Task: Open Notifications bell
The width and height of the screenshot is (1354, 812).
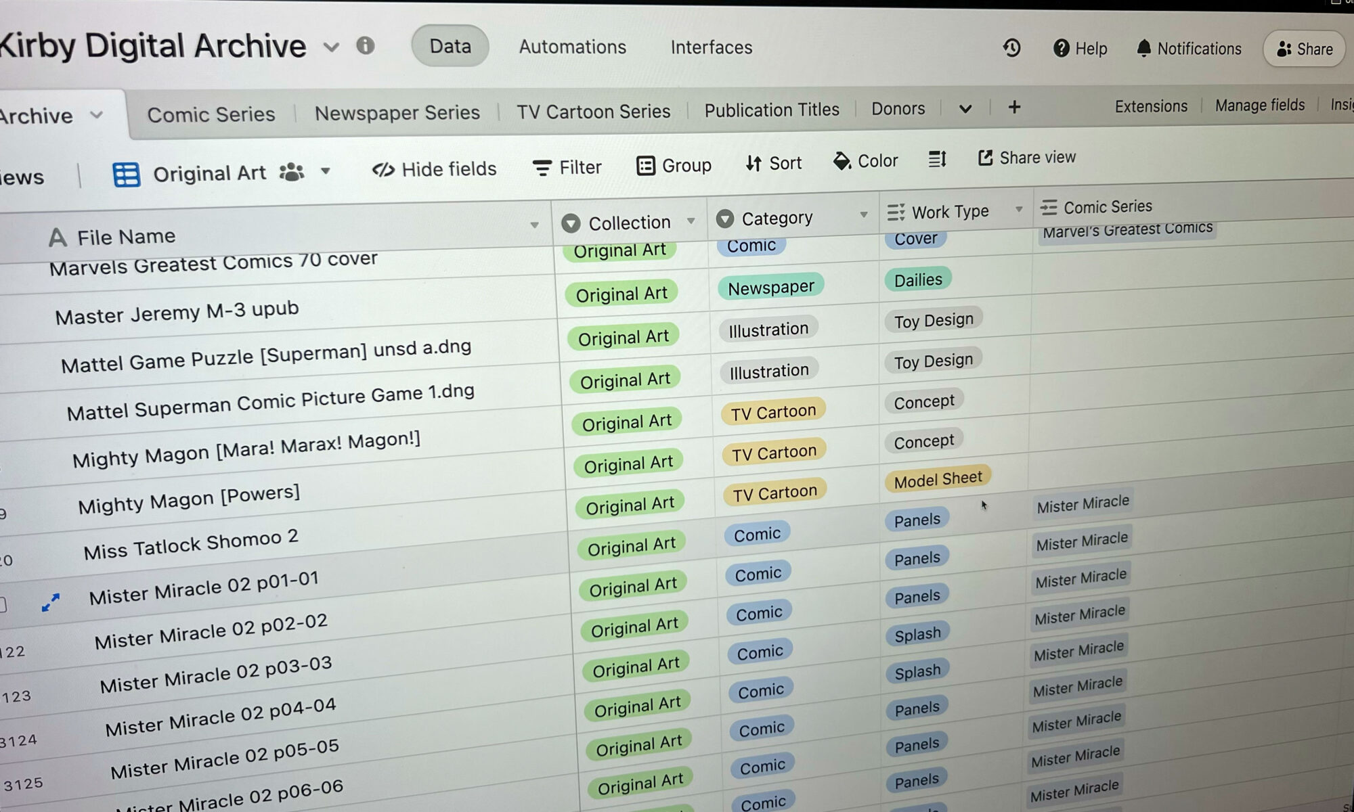Action: (x=1189, y=49)
